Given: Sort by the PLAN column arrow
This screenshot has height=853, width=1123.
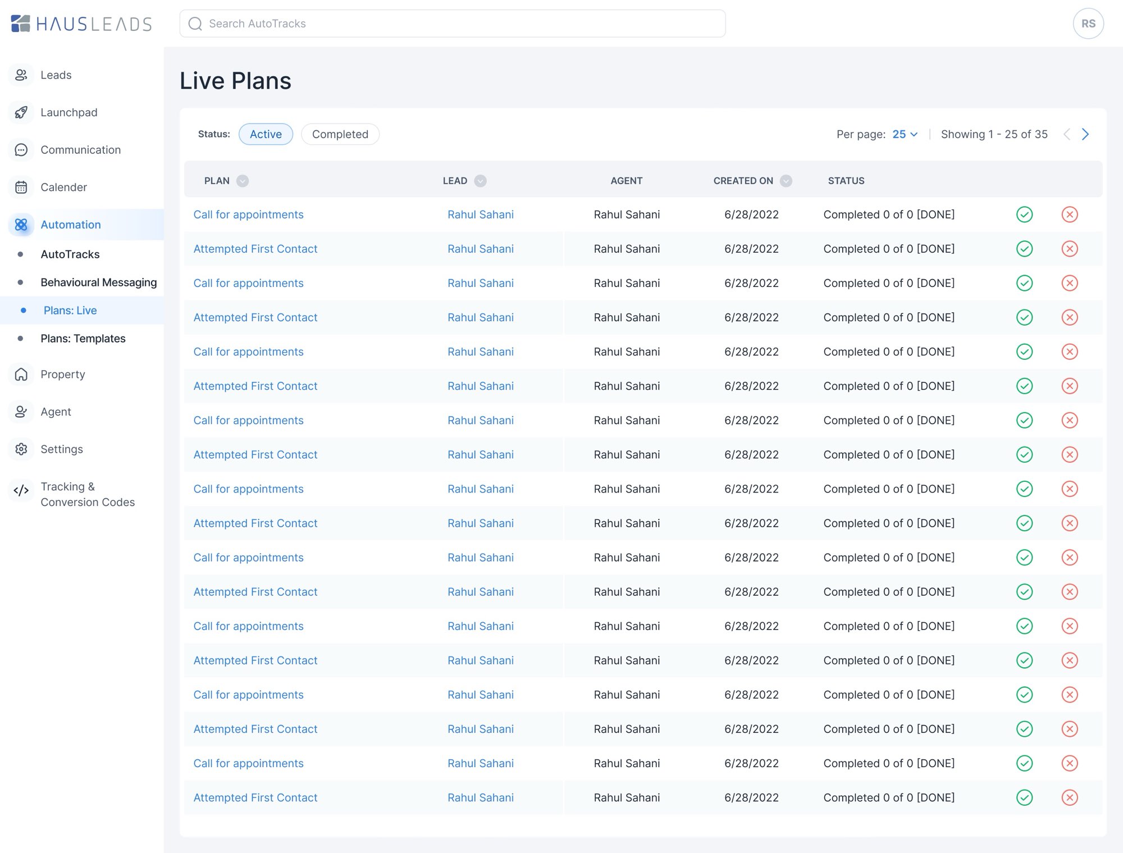Looking at the screenshot, I should [243, 181].
